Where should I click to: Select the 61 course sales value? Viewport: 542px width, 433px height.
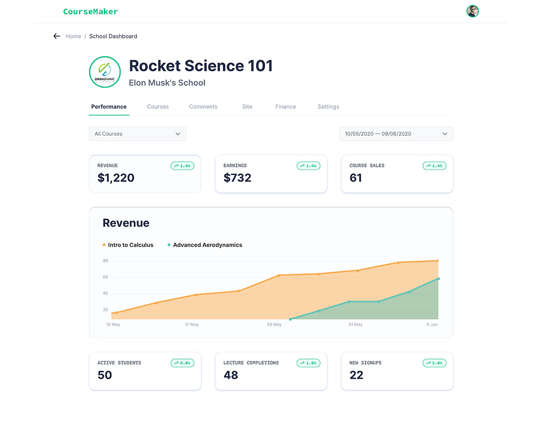point(356,178)
